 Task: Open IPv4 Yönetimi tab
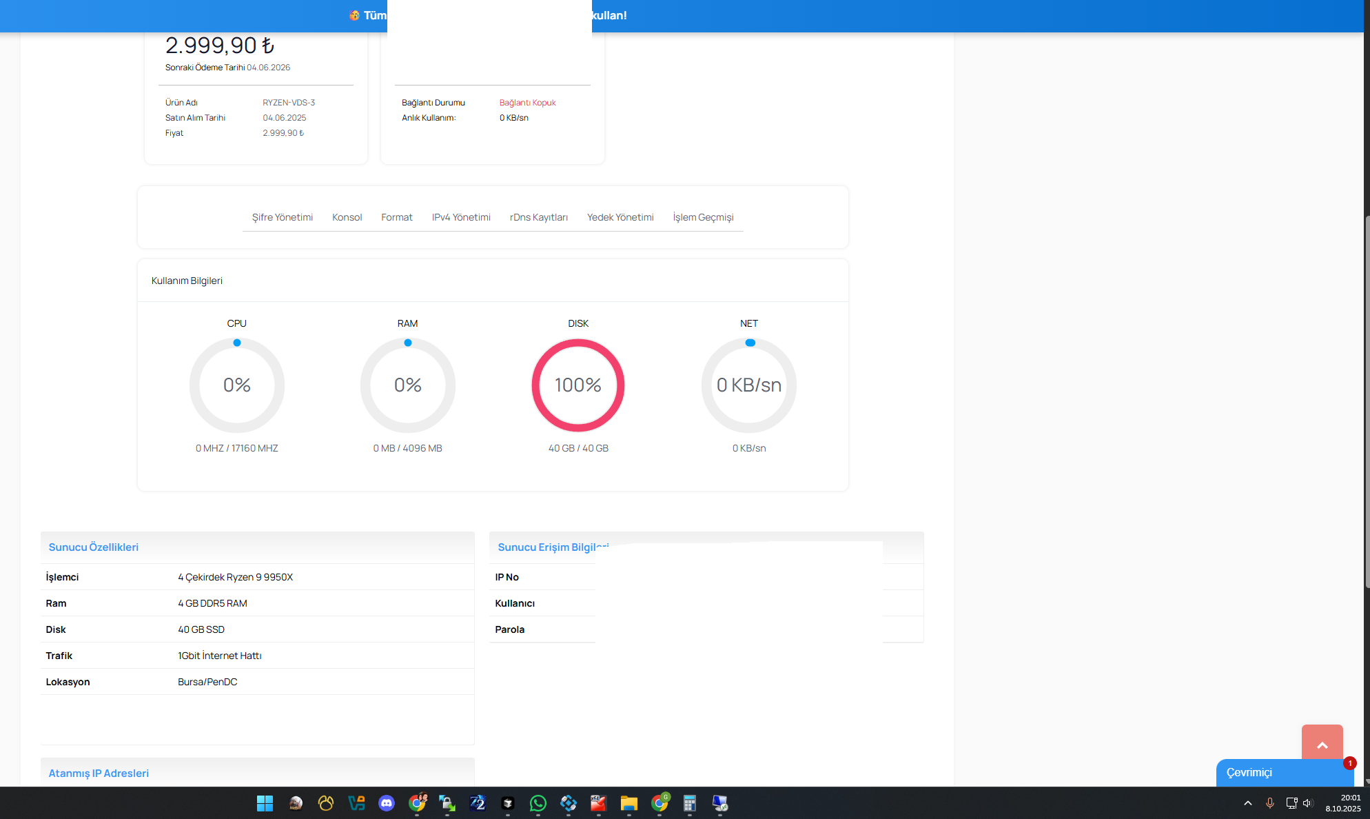(461, 217)
